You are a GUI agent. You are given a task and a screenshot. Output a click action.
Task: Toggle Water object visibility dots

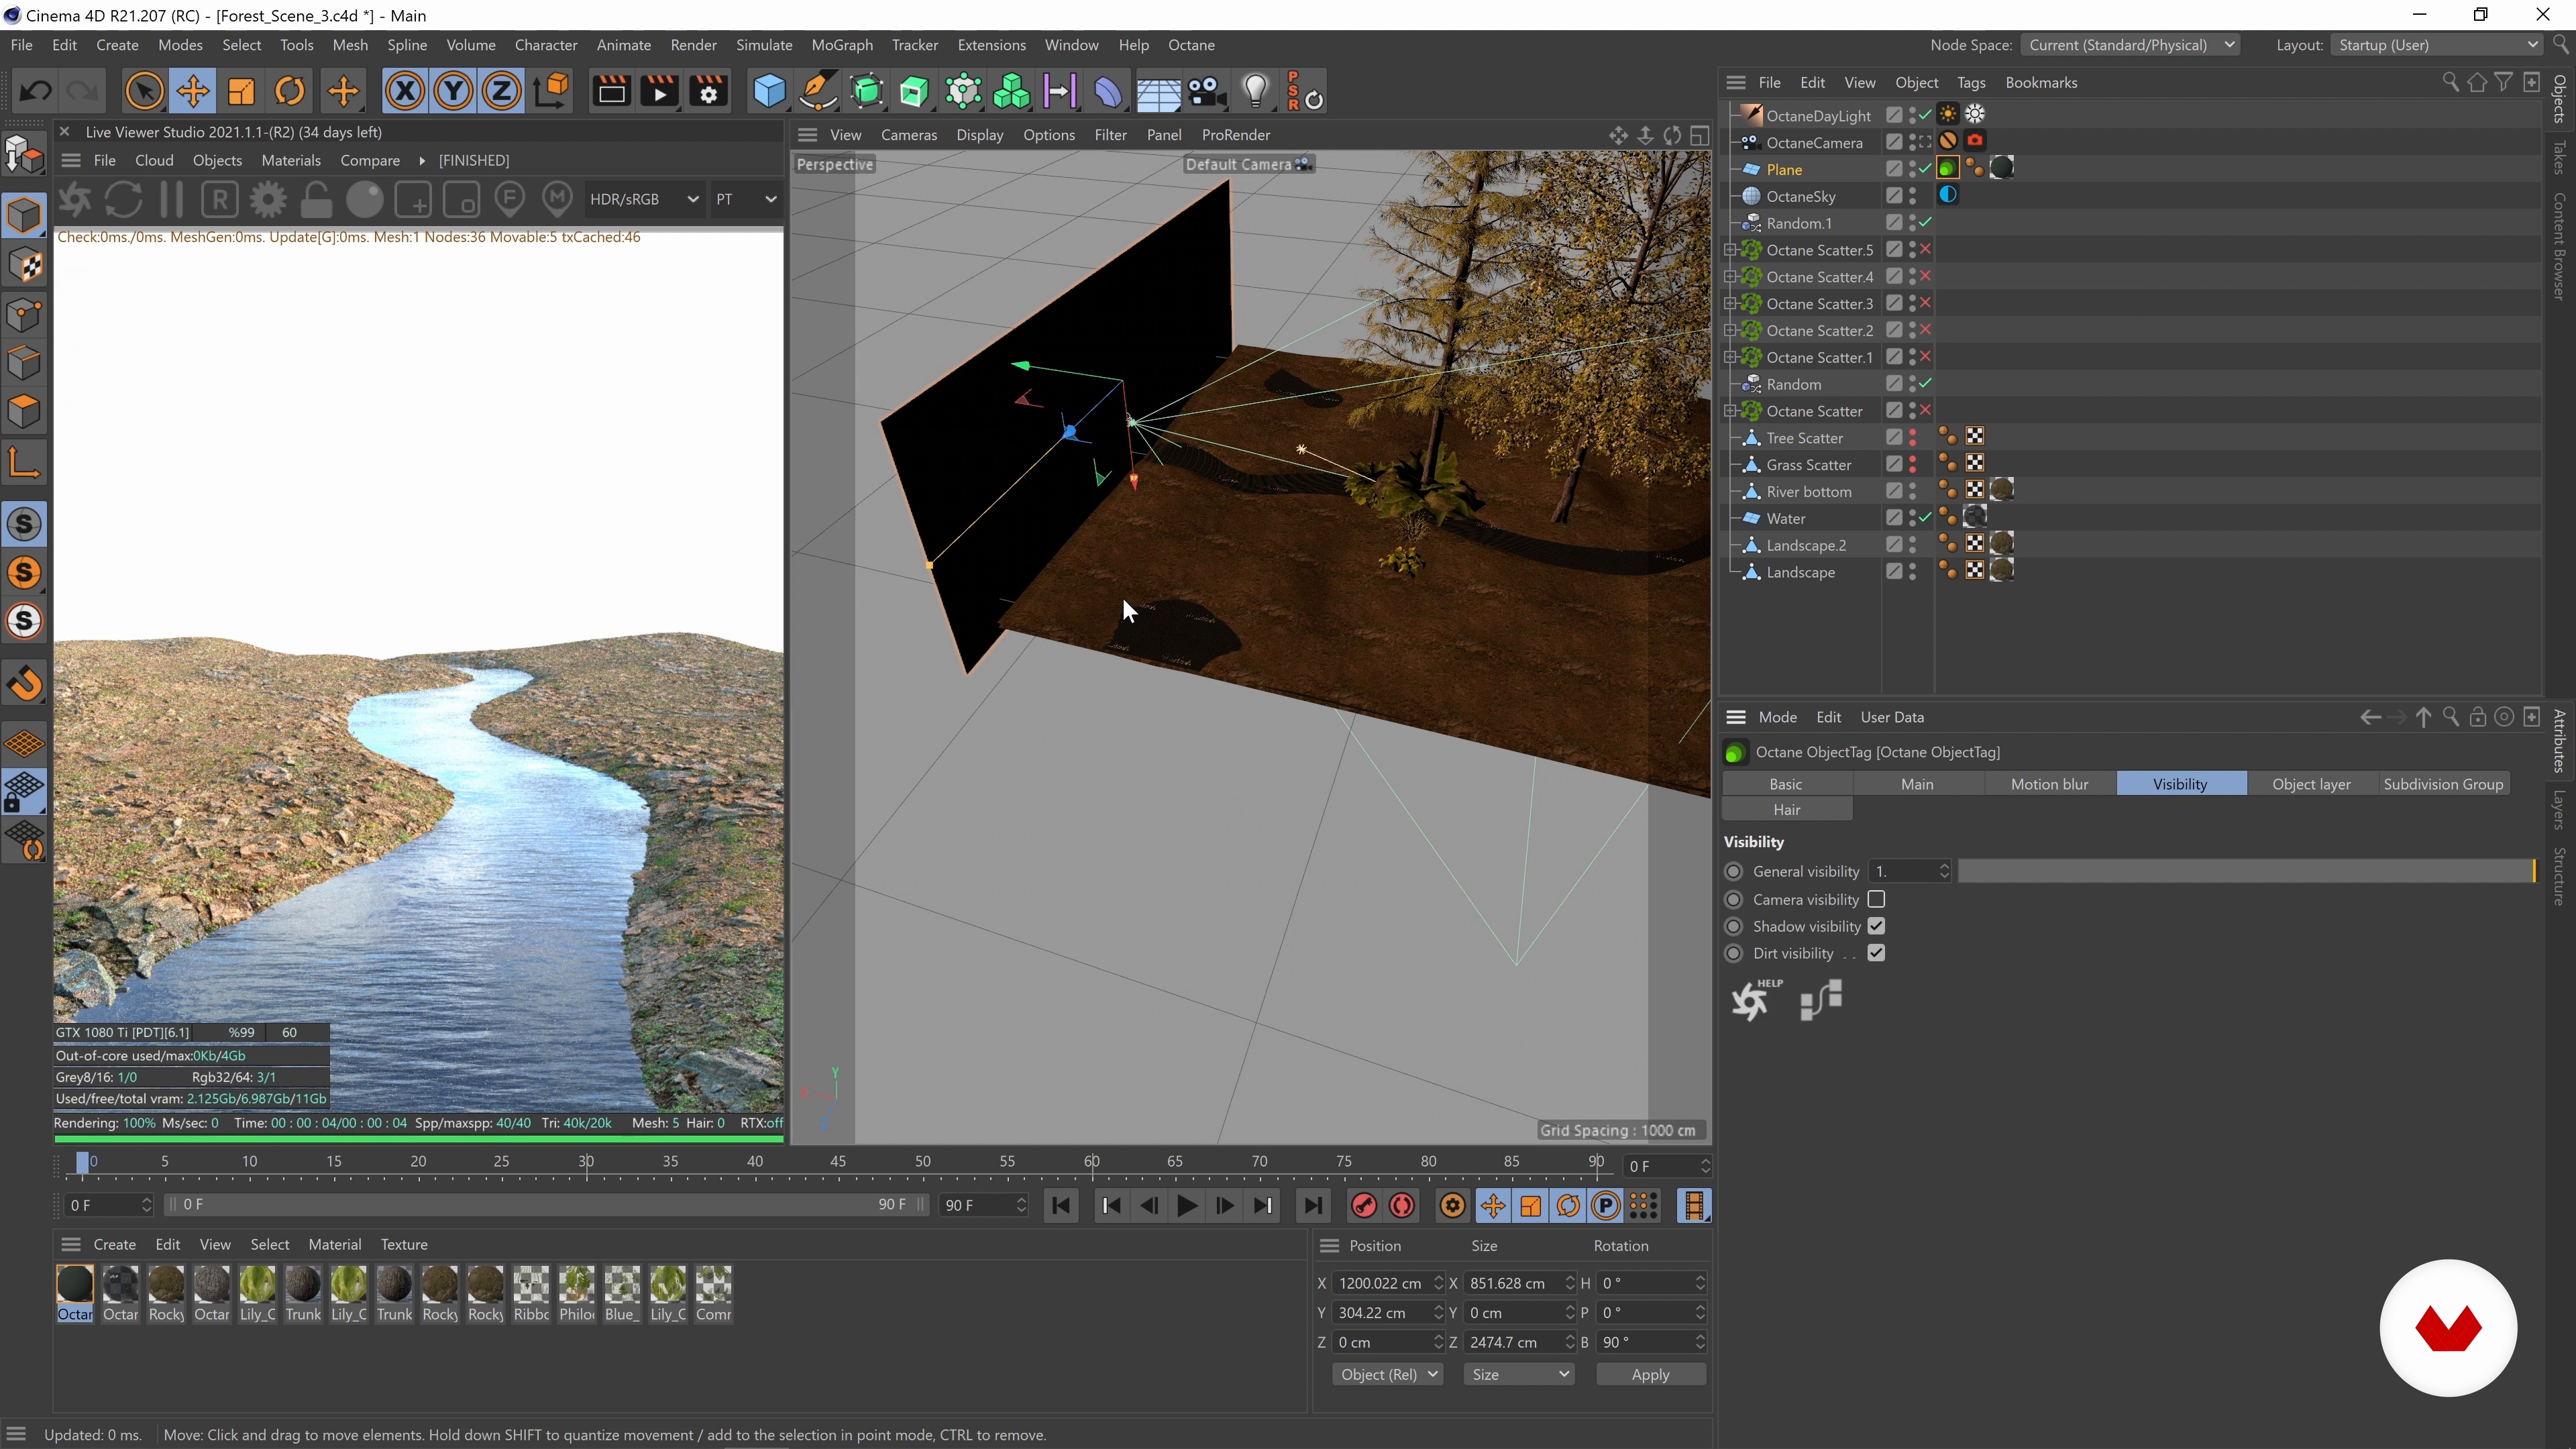click(1912, 518)
